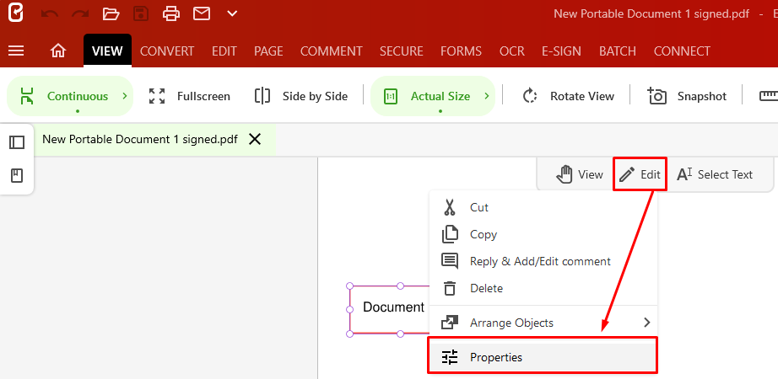The width and height of the screenshot is (778, 379).
Task: Switch to the CONVERT tab
Action: (x=167, y=51)
